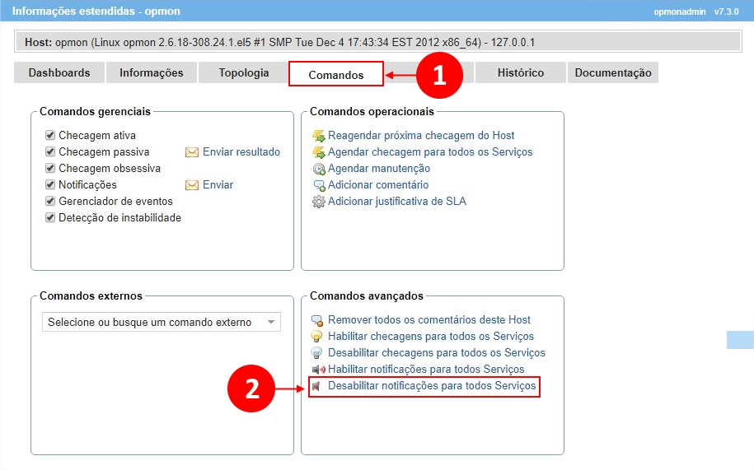The image size is (754, 470).
Task: Click Habilitar notificações para todos Serviços
Action: tap(425, 370)
